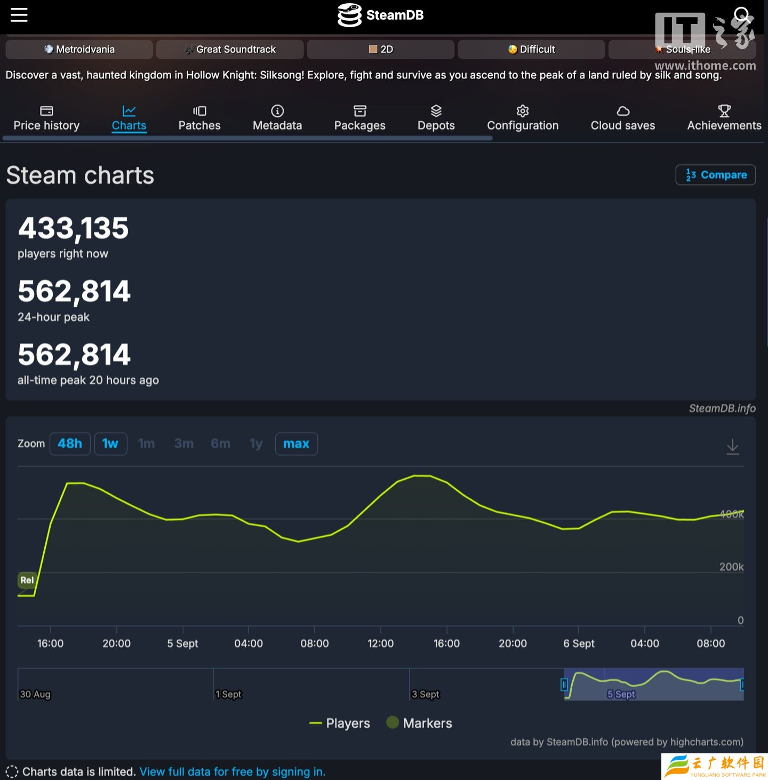The width and height of the screenshot is (768, 780).
Task: Go to the Cloud saves tab
Action: (623, 118)
